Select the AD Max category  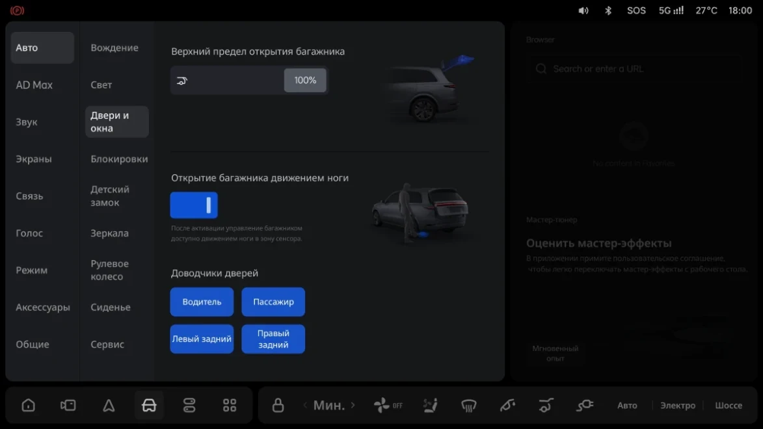point(34,85)
